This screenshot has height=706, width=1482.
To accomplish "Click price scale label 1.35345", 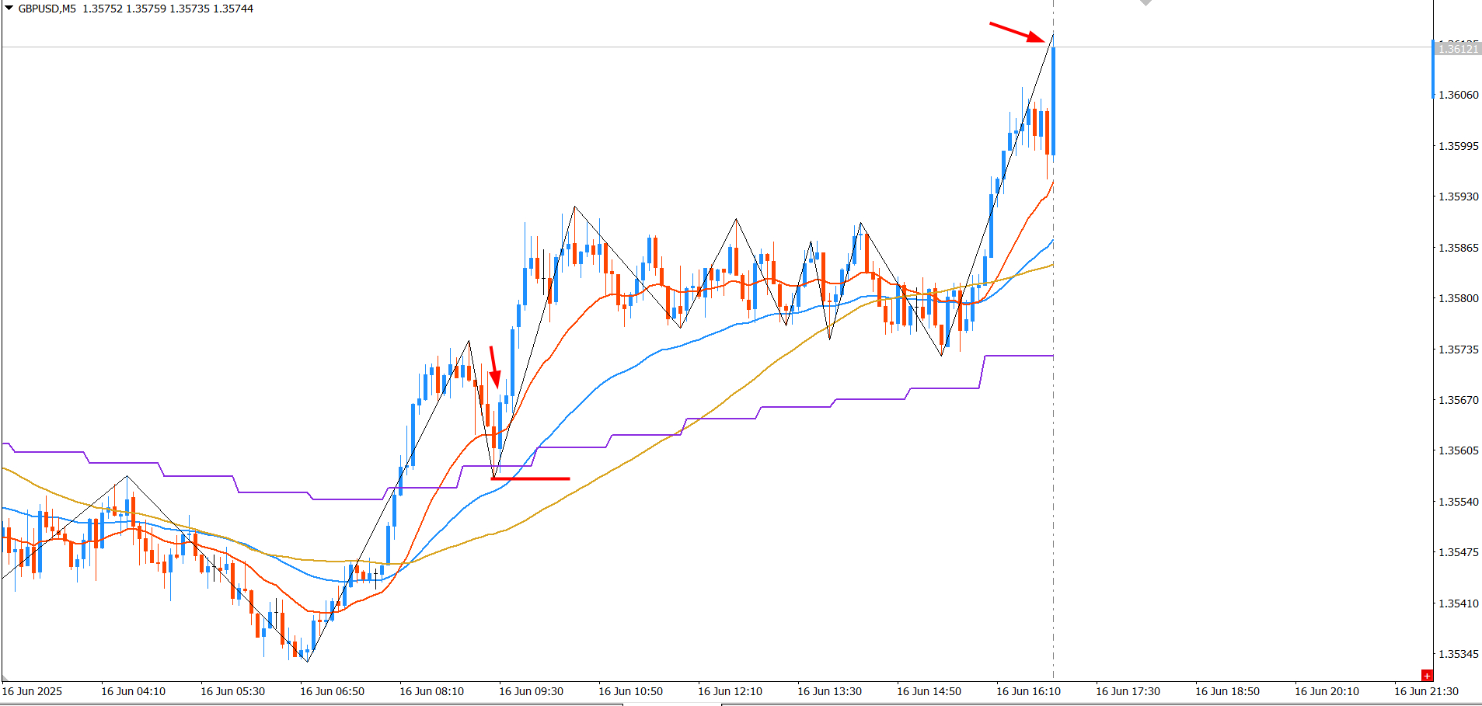I will pos(1459,654).
